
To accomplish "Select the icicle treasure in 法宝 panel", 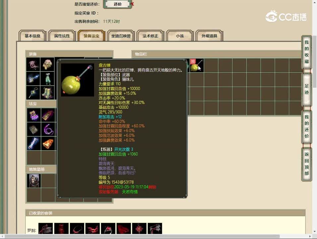I will pyautogui.click(x=33, y=141).
